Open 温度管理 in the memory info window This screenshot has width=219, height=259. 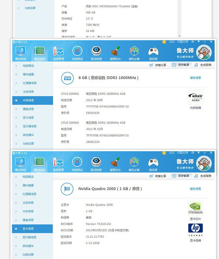pyautogui.click(x=58, y=53)
